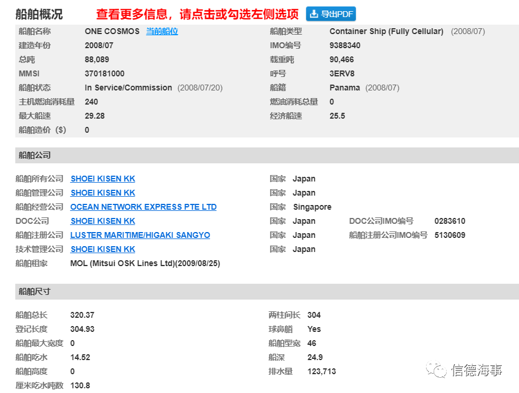
Task: Click the 船舶型宽 value 46
Action: pyautogui.click(x=312, y=344)
